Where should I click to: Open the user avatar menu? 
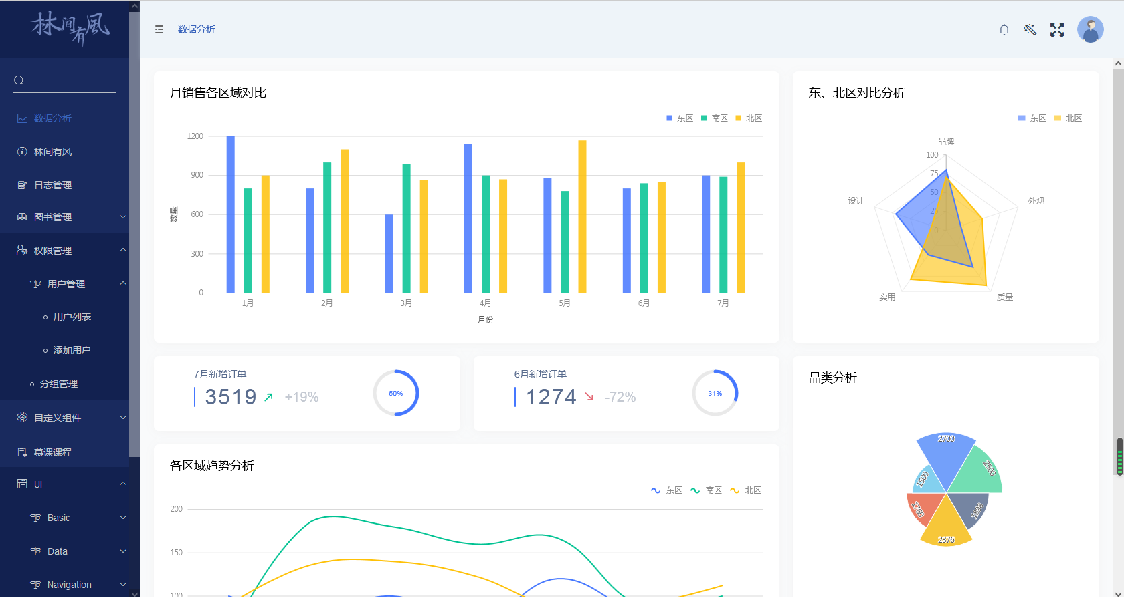click(1091, 29)
